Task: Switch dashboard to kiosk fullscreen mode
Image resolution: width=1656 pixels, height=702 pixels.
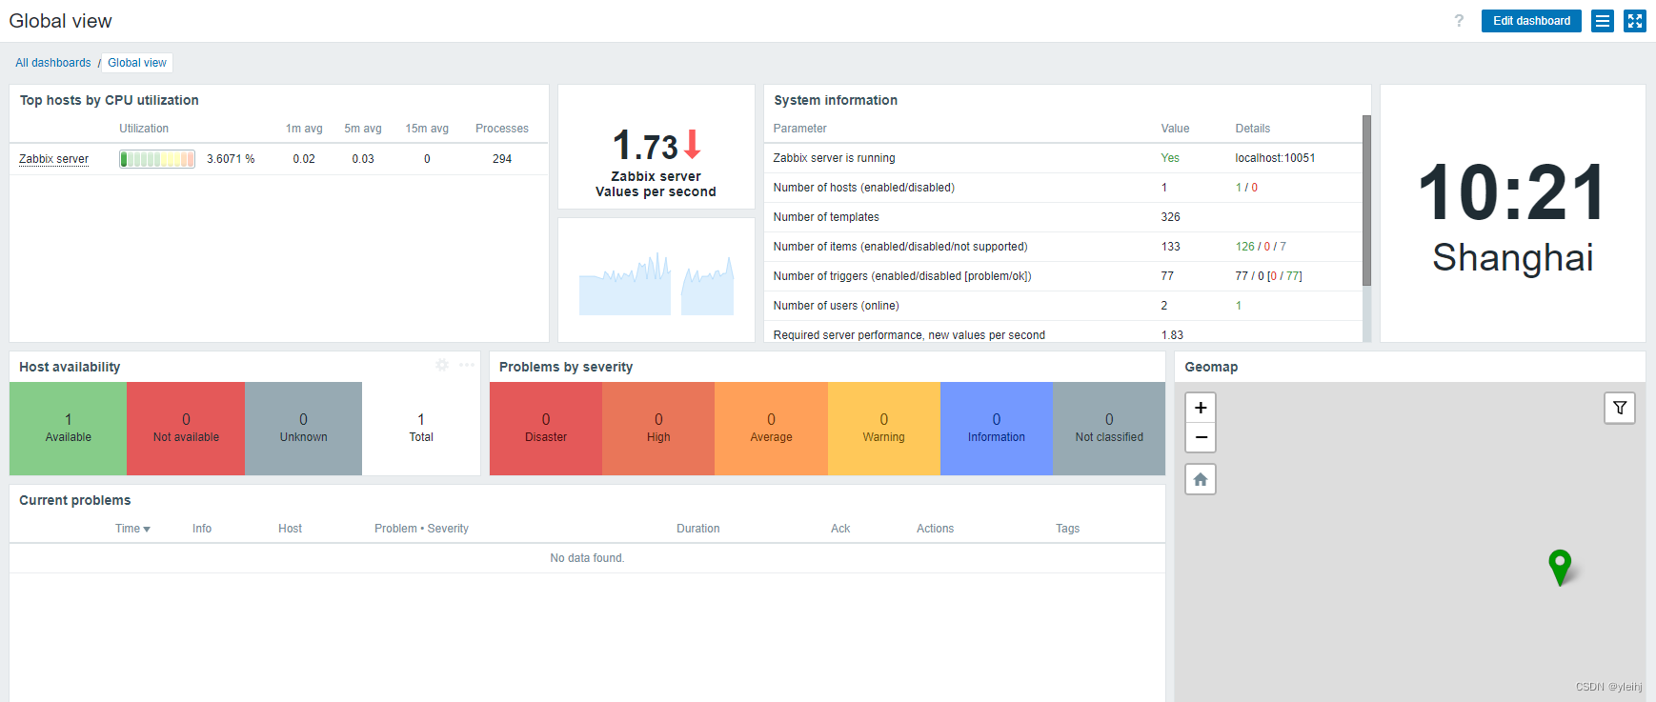Action: coord(1635,21)
